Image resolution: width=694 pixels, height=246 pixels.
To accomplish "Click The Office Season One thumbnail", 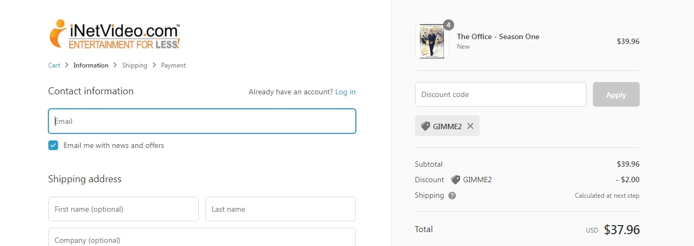I will click(x=432, y=41).
